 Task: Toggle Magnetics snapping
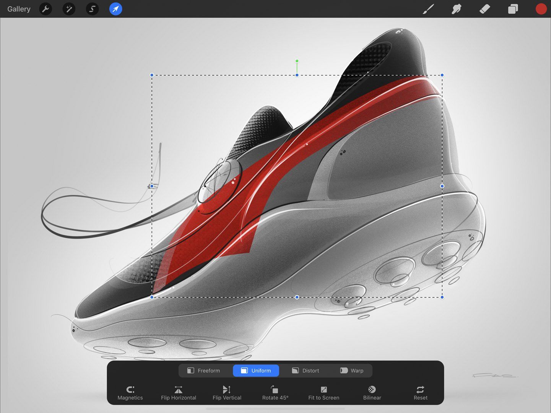[130, 393]
